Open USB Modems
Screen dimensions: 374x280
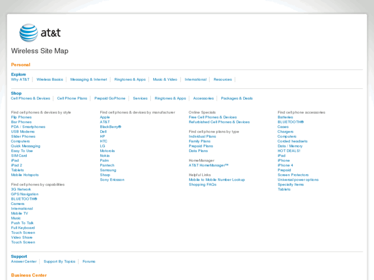(23, 132)
